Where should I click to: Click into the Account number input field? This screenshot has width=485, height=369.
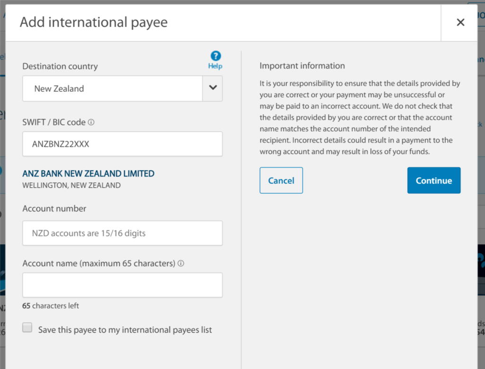122,233
